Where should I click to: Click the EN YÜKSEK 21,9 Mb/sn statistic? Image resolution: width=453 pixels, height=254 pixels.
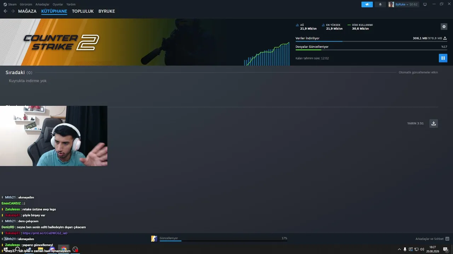[x=332, y=27]
